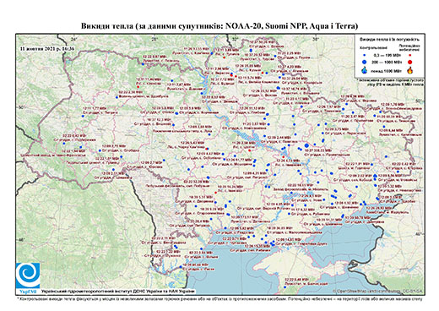
Task: Click small blue dot 0,3–199 MW legend symbol
Action: pyautogui.click(x=365, y=56)
